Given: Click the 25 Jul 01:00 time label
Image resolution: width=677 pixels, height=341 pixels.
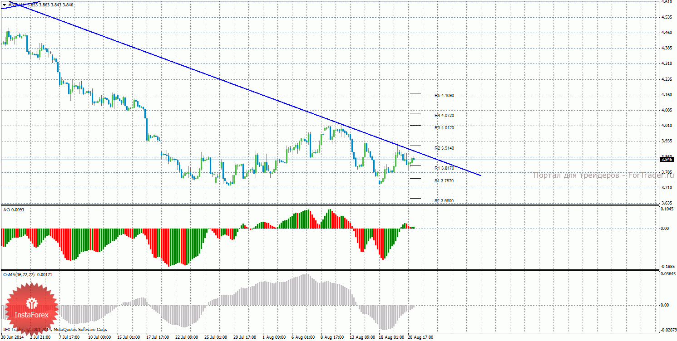Looking at the screenshot, I should pyautogui.click(x=215, y=337).
